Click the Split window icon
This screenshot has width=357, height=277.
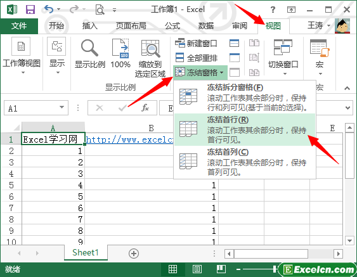(234, 43)
